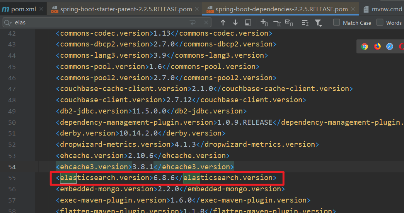Click the couchbase-client.version 2.7.12 line
The width and height of the screenshot is (404, 213).
[x=181, y=100]
